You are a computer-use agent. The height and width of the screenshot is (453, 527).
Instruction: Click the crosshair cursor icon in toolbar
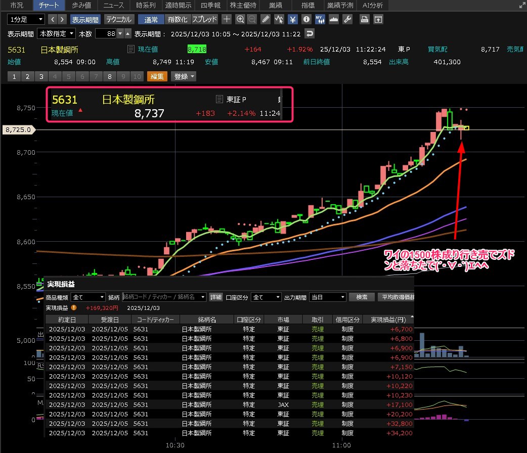[227, 19]
